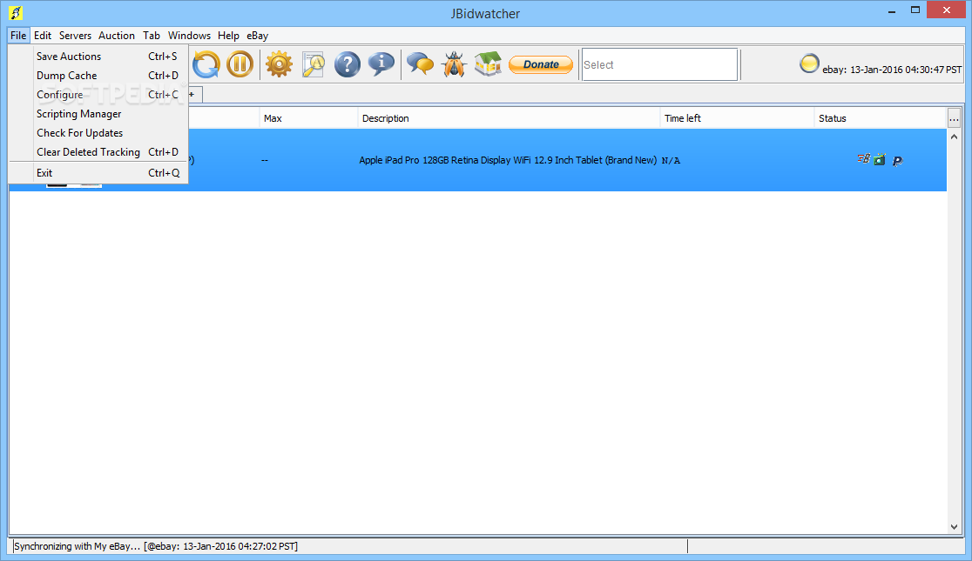
Task: Click the orange pause updates icon
Action: [240, 64]
